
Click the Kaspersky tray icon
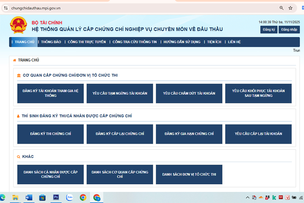coord(274,198)
